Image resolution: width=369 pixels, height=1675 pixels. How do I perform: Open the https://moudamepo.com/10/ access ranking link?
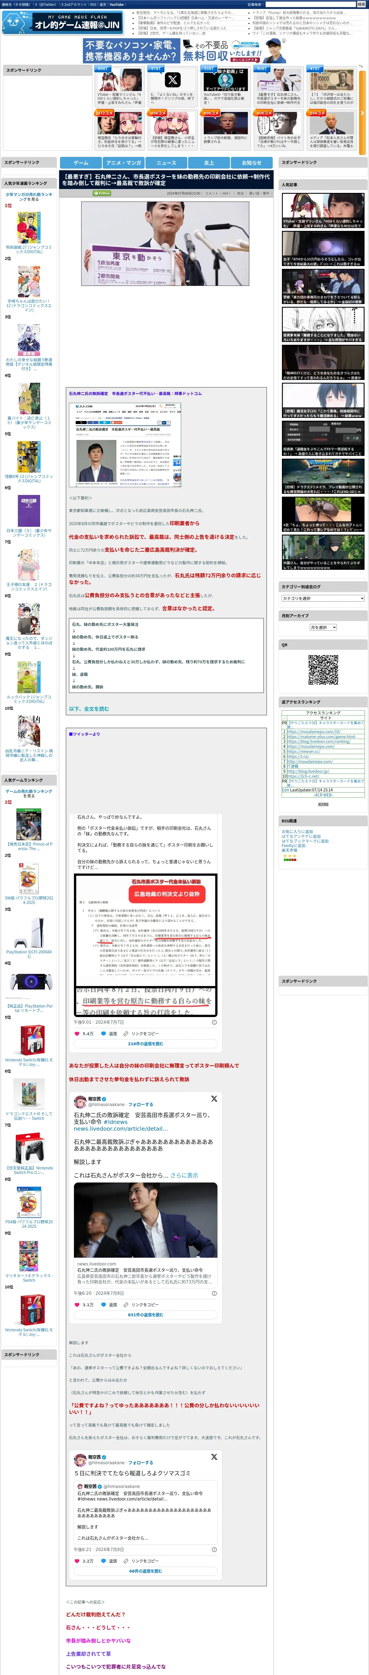click(314, 731)
